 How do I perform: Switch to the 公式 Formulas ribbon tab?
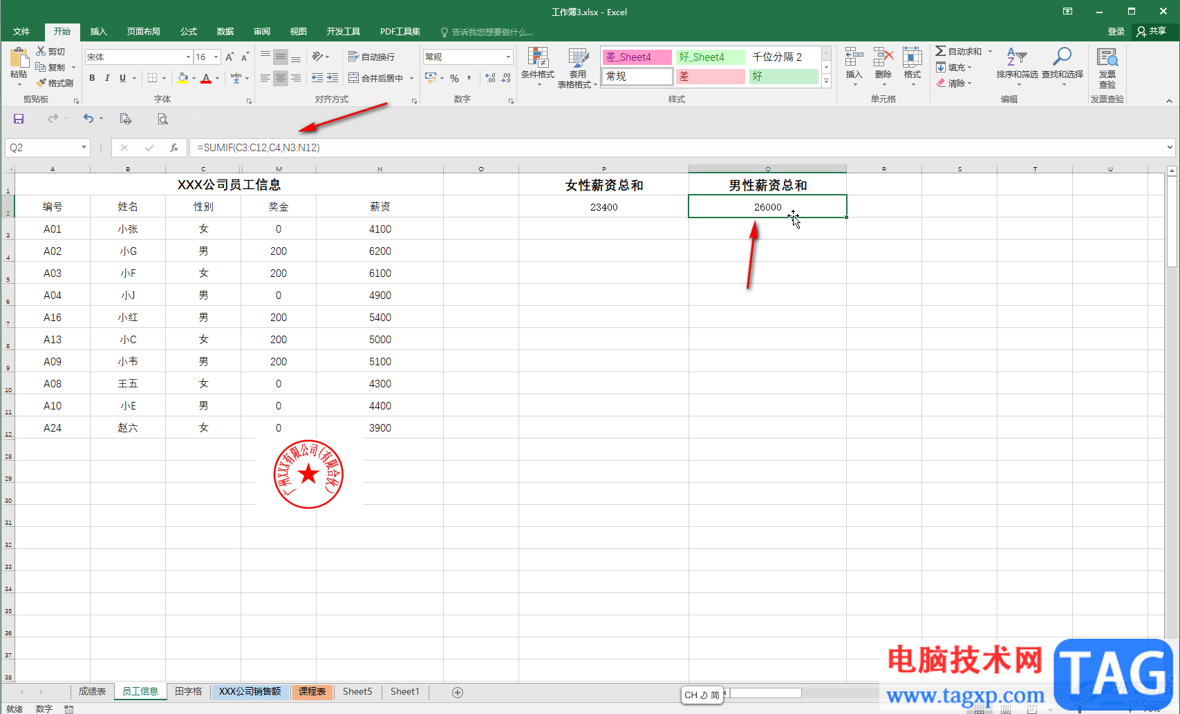coord(189,32)
